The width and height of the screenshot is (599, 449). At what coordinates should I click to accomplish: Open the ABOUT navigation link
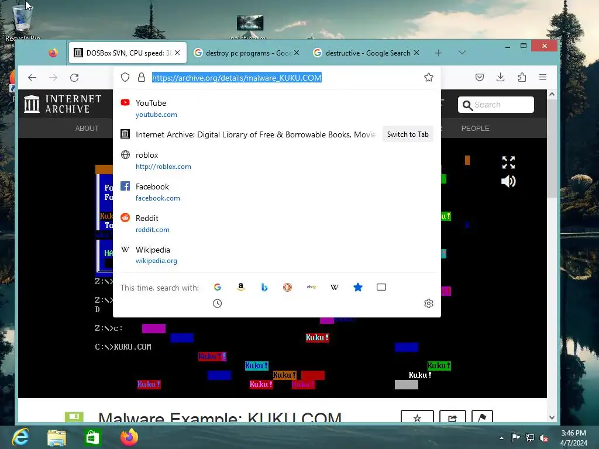[87, 128]
